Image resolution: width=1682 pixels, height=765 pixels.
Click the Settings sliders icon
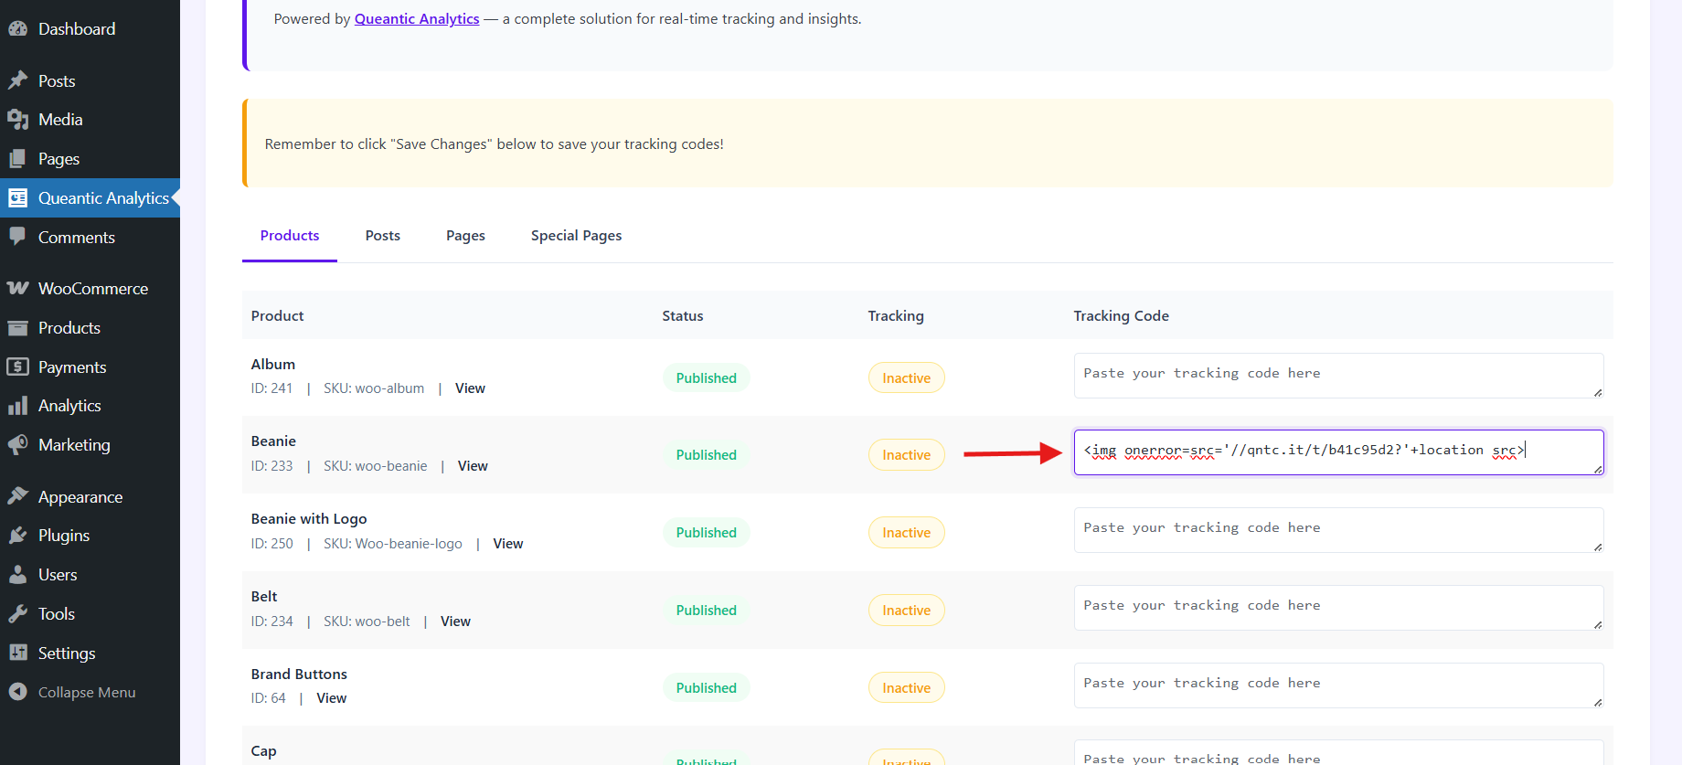(x=18, y=653)
